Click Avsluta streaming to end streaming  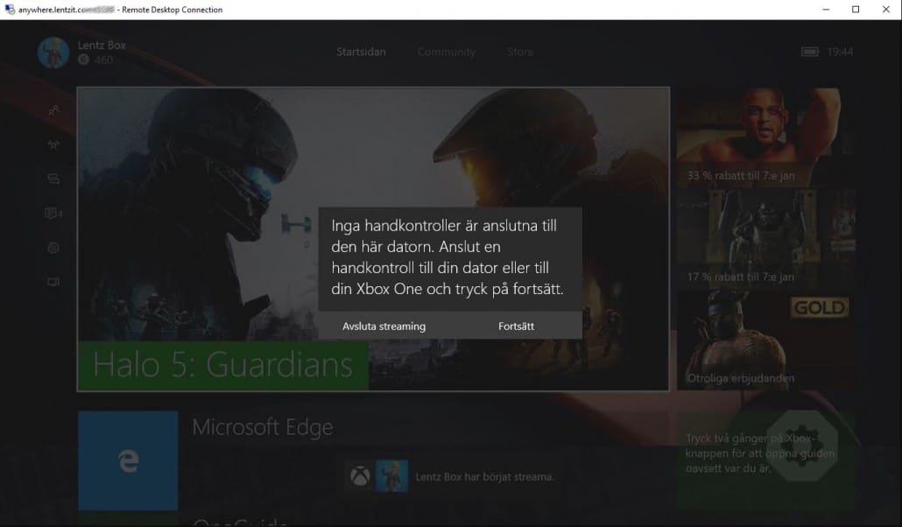click(x=384, y=327)
